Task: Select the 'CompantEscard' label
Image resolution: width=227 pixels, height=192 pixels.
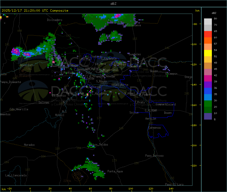Action: tap(166, 104)
